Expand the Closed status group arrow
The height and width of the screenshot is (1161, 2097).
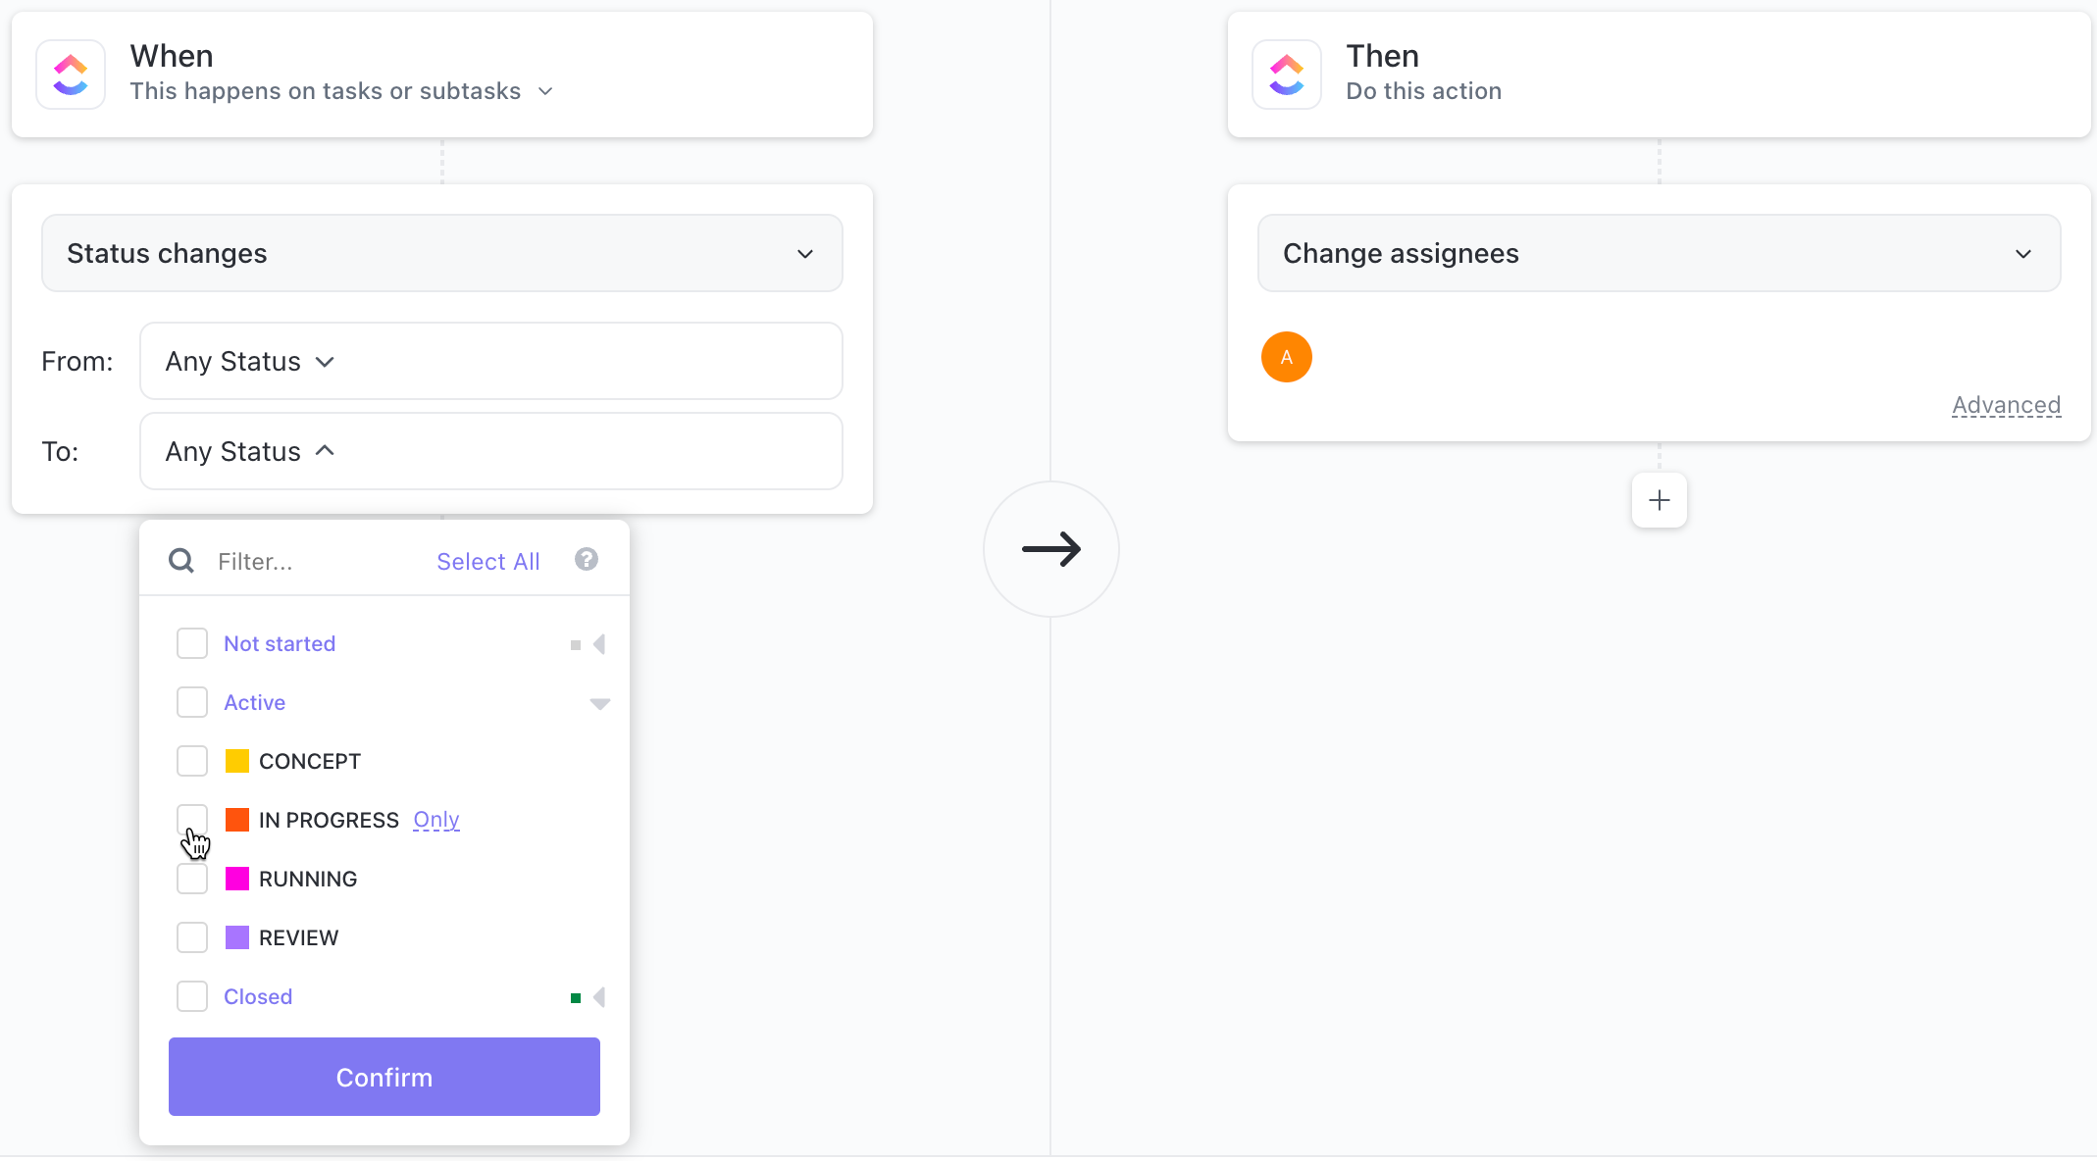[599, 997]
